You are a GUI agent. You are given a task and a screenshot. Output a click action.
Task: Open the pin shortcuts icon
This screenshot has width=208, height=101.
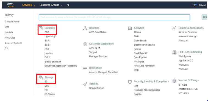click(x=68, y=5)
